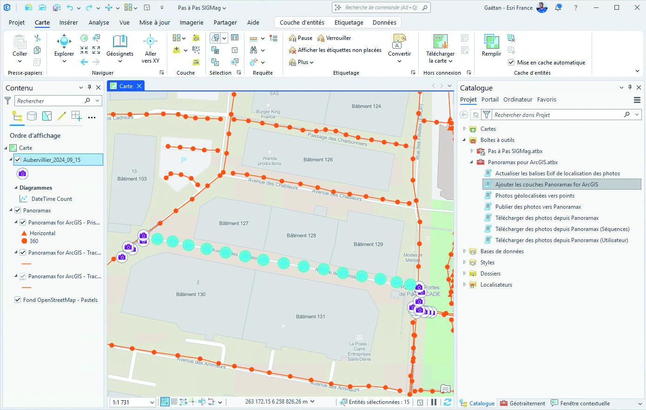Open the Analyse ribbon tab

[99, 22]
